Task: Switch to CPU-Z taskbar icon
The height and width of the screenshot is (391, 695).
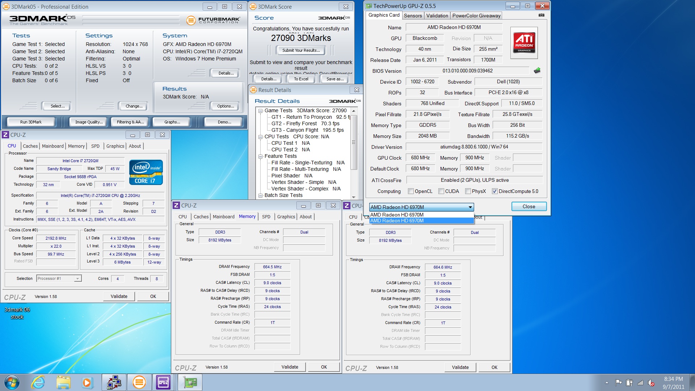Action: coord(163,382)
